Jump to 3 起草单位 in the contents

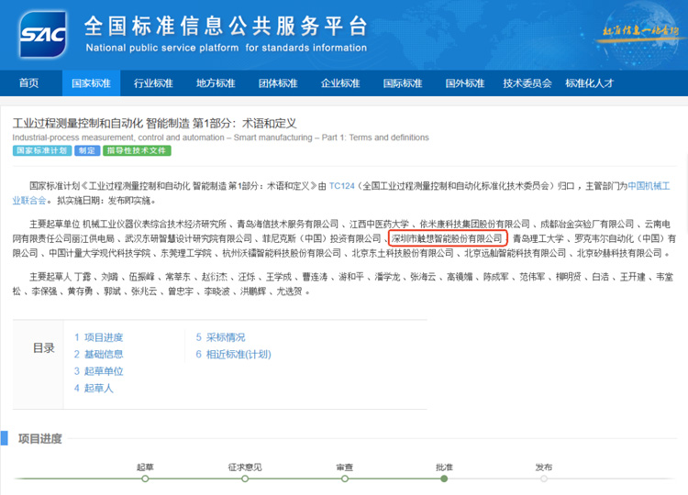click(99, 371)
